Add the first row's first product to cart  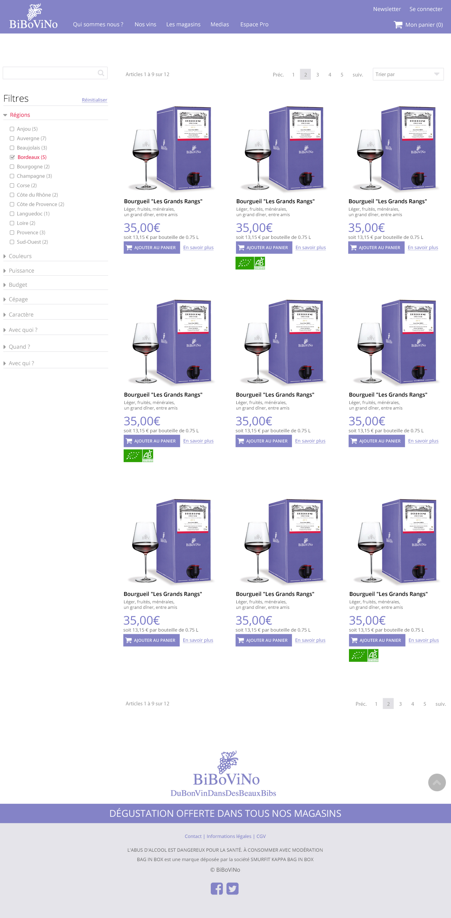152,248
